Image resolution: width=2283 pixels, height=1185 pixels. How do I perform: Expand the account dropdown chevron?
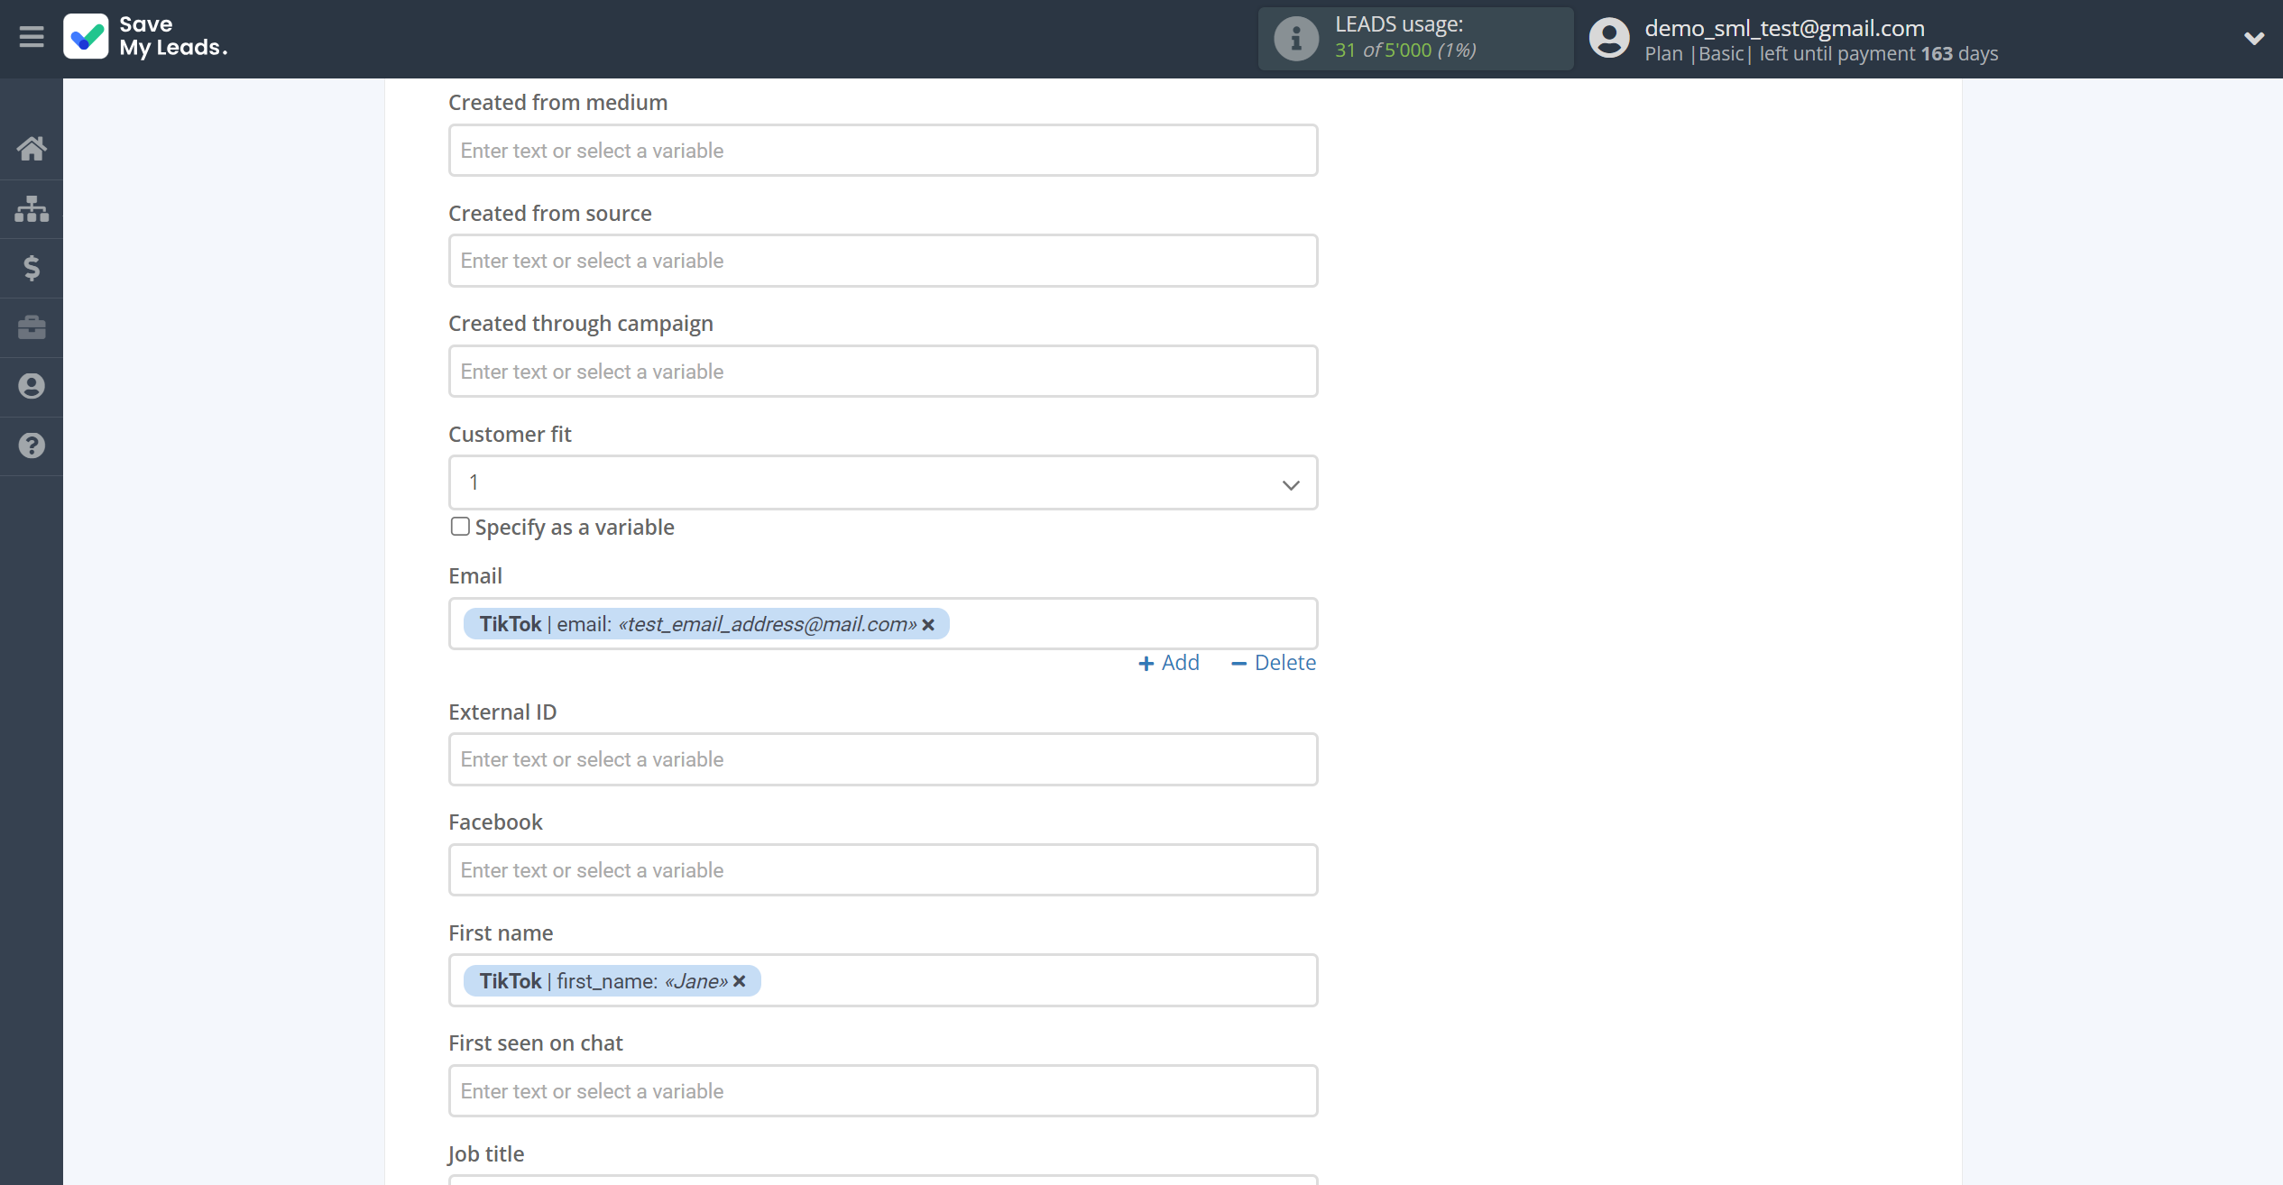tap(2253, 39)
